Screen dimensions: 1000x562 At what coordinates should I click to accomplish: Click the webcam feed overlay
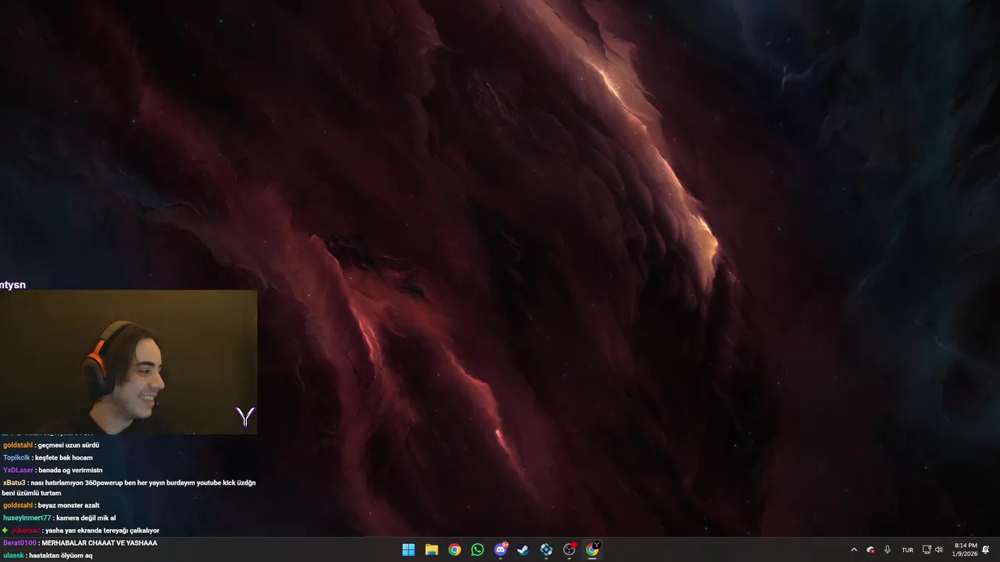(x=128, y=362)
